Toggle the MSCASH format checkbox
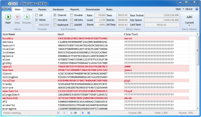 (x=37, y=25)
